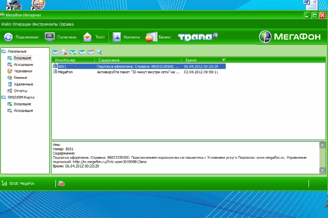Image resolution: width=328 pixels, height=218 pixels.
Task: Click the sender icon beside 5051
Action: tap(55, 66)
